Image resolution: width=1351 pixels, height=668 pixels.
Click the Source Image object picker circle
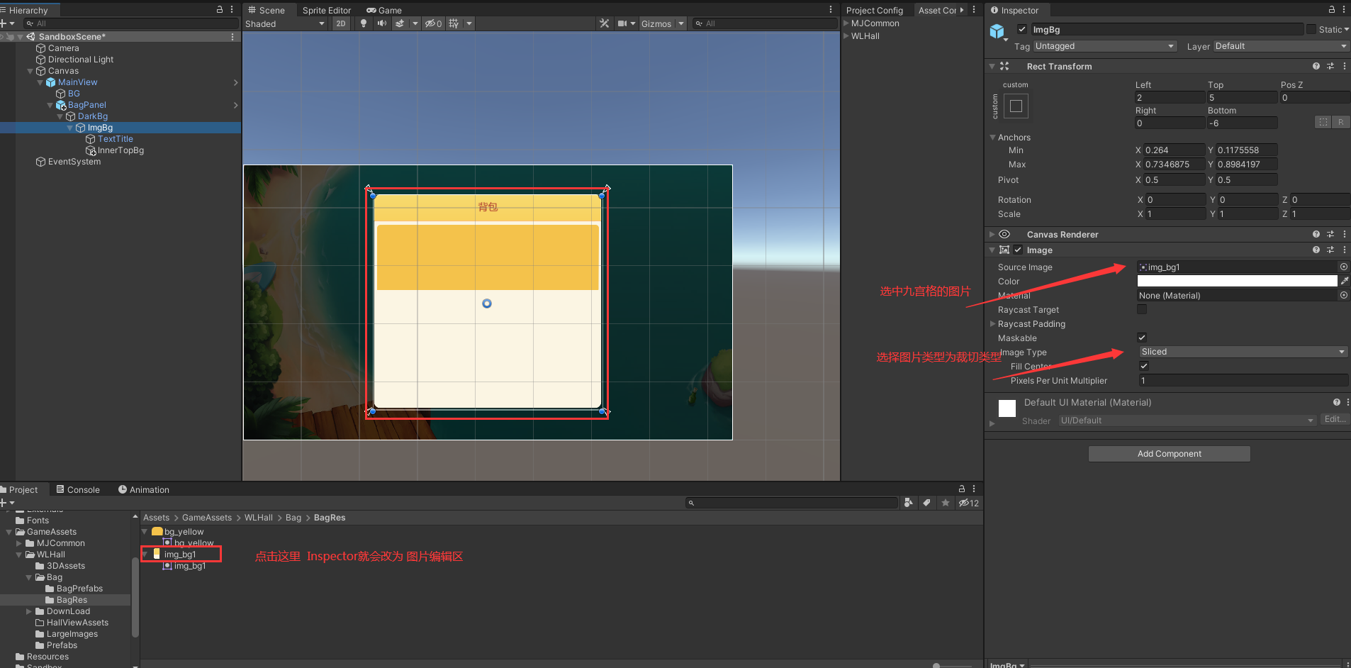[x=1343, y=267]
